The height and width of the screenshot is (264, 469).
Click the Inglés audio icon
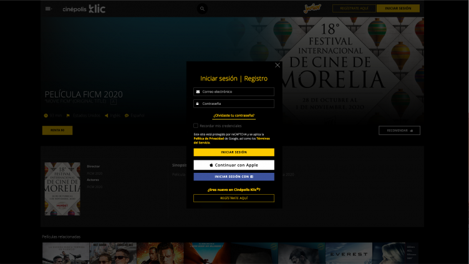pos(106,115)
